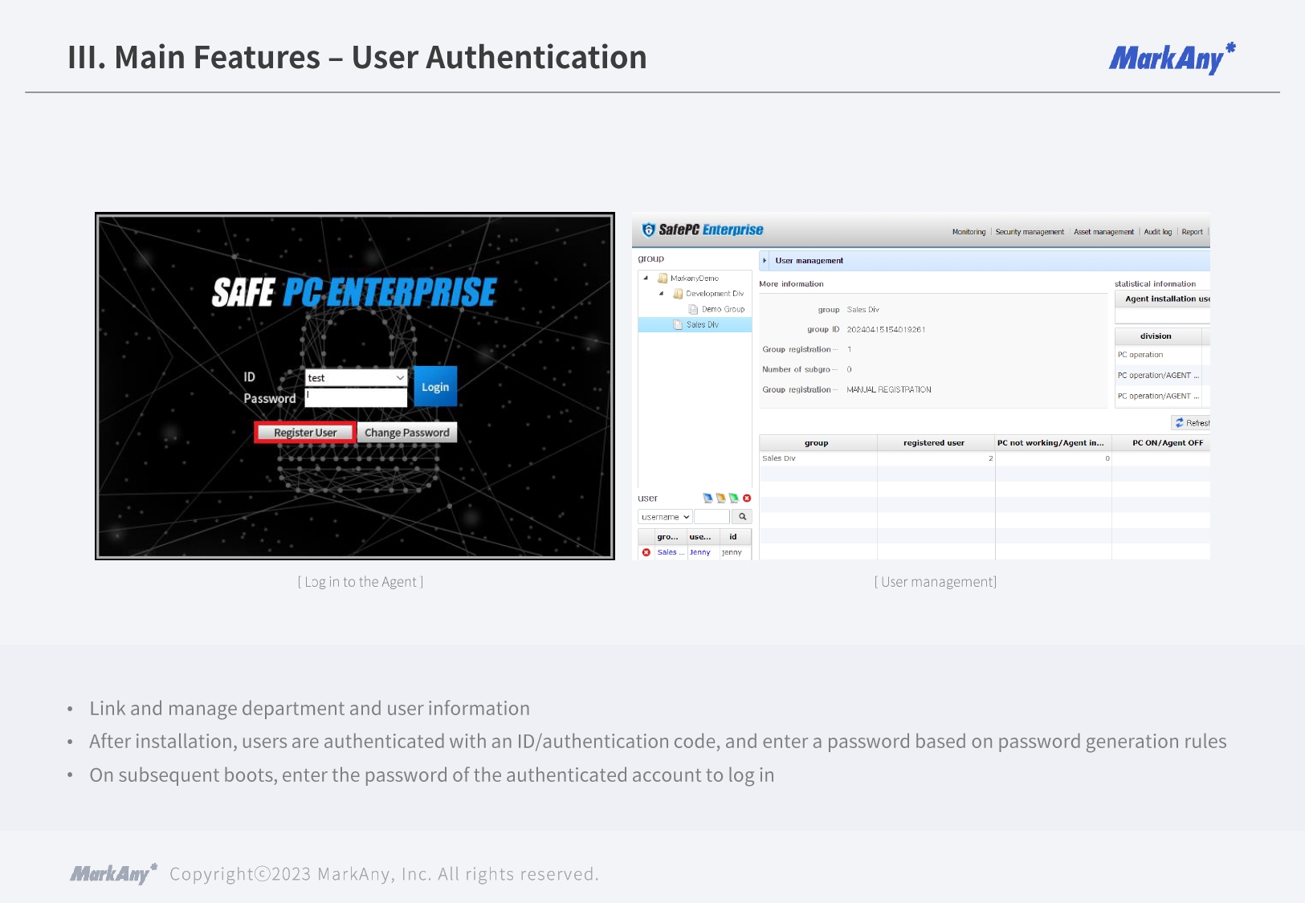Screen dimensions: 1305x903
Task: Click the MarkanyDemo folder icon
Action: (663, 279)
